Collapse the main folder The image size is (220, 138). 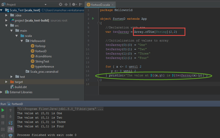point(12,31)
